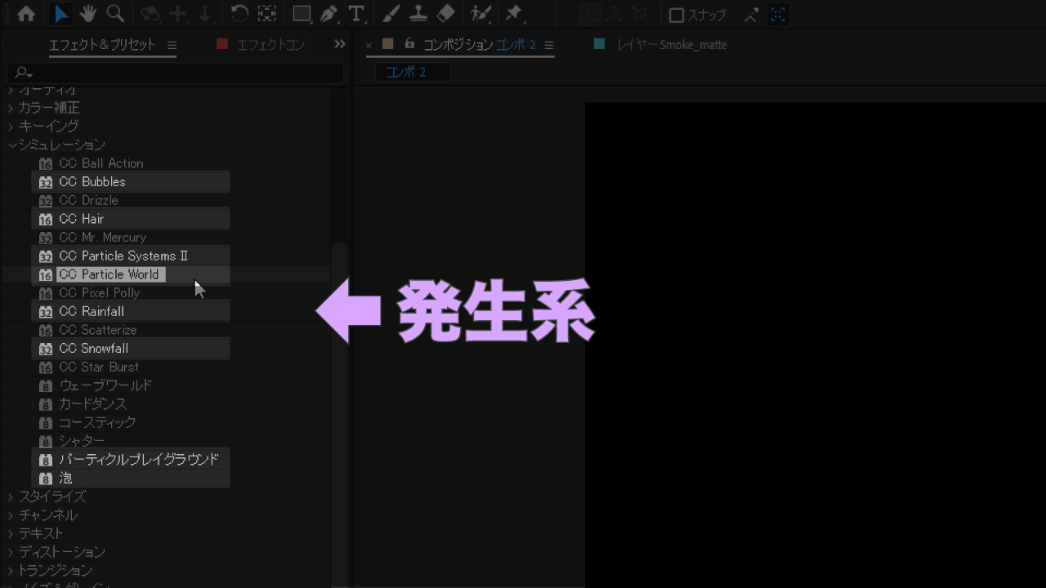Toggle the composition viewer lock icon
The height and width of the screenshot is (588, 1046).
coord(409,44)
